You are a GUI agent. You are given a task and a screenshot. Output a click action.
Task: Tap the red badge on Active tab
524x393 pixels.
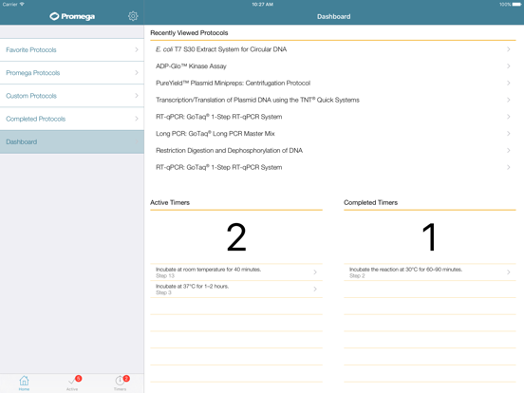[x=78, y=379]
